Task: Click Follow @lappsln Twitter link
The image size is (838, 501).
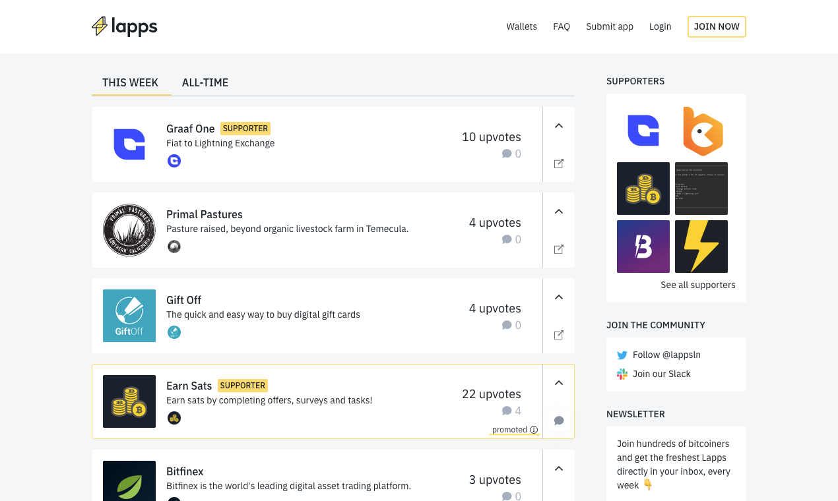Action: point(666,355)
